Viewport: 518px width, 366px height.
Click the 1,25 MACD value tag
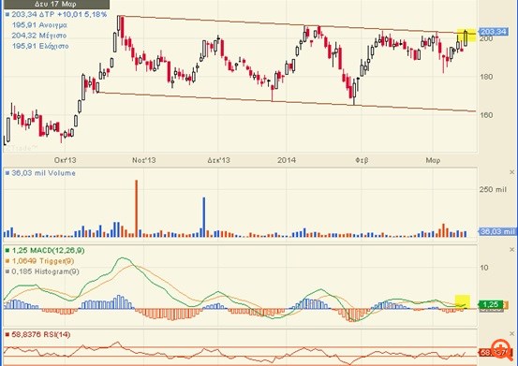pyautogui.click(x=491, y=304)
